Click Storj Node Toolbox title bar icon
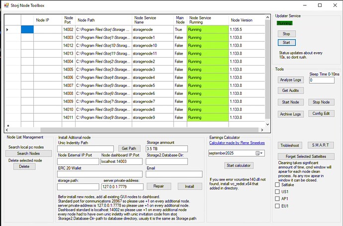 tap(6, 5)
